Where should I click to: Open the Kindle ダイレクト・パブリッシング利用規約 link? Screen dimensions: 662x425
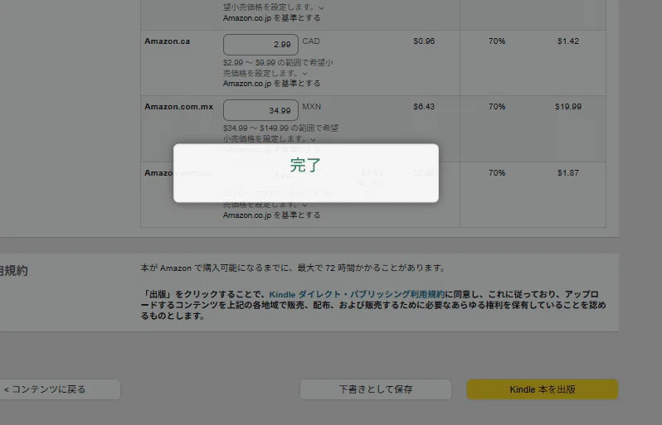[x=357, y=294]
